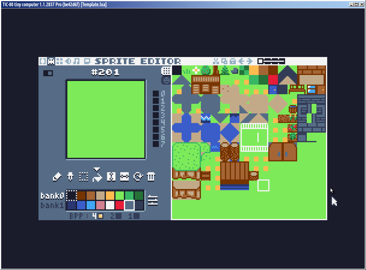Toggle sprite flag 1

[x=156, y=101]
